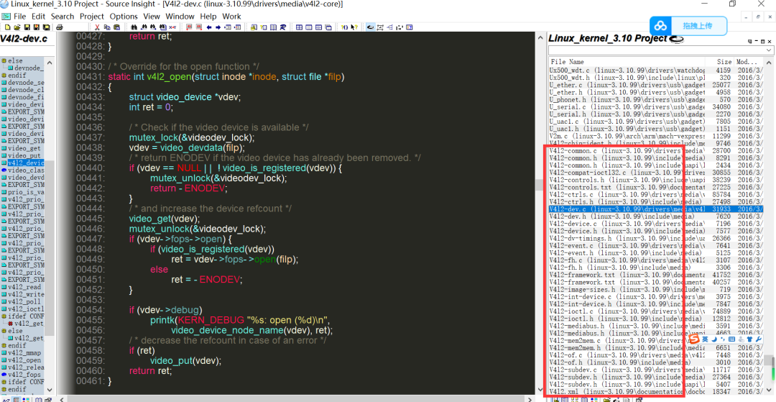This screenshot has width=776, height=402.
Task: Close the Project panel
Action: (x=768, y=41)
